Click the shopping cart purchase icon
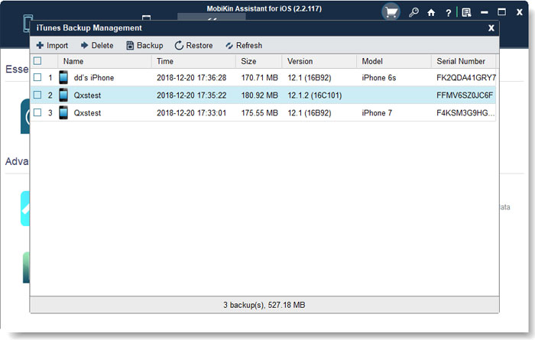Screen dimensions: 535x340 391,12
